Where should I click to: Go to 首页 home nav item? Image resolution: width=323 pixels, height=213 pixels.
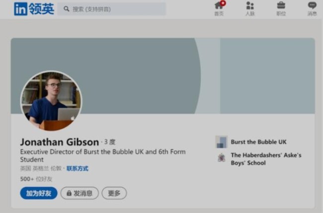[x=219, y=8]
